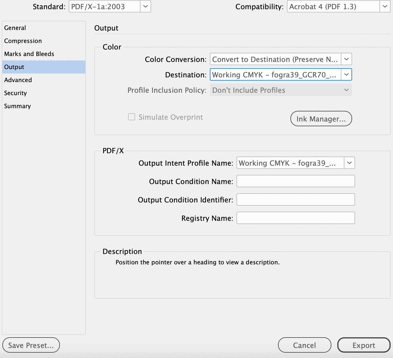Go to the Marks and Bleeds section
The image size is (393, 358).
tap(29, 54)
